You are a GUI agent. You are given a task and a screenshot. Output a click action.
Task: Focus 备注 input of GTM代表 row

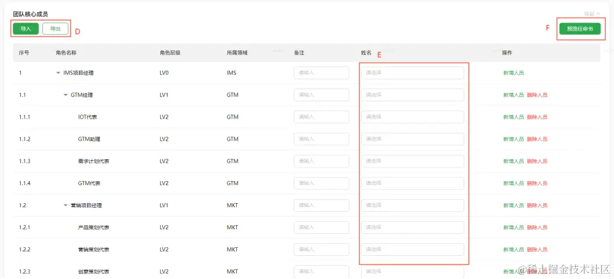[322, 183]
